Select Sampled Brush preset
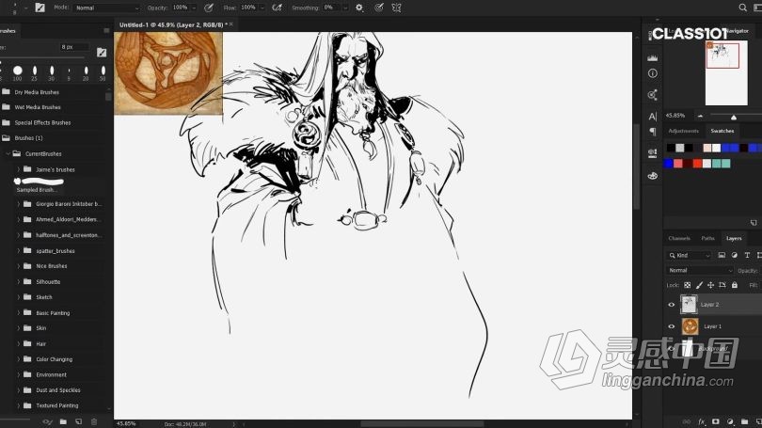762x428 pixels. point(39,184)
